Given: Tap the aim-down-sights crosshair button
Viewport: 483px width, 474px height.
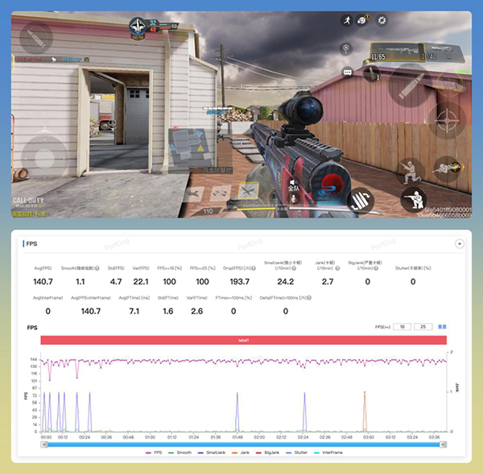Looking at the screenshot, I should coord(445,121).
